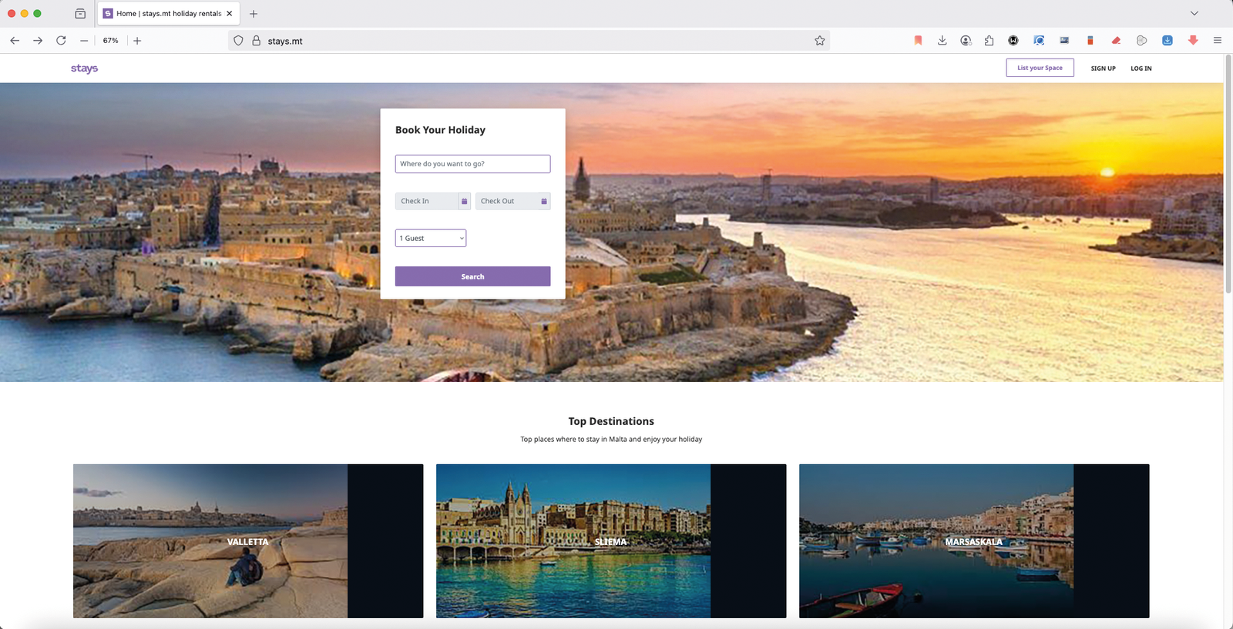Expand the list all tabs chevron

[x=1194, y=13]
